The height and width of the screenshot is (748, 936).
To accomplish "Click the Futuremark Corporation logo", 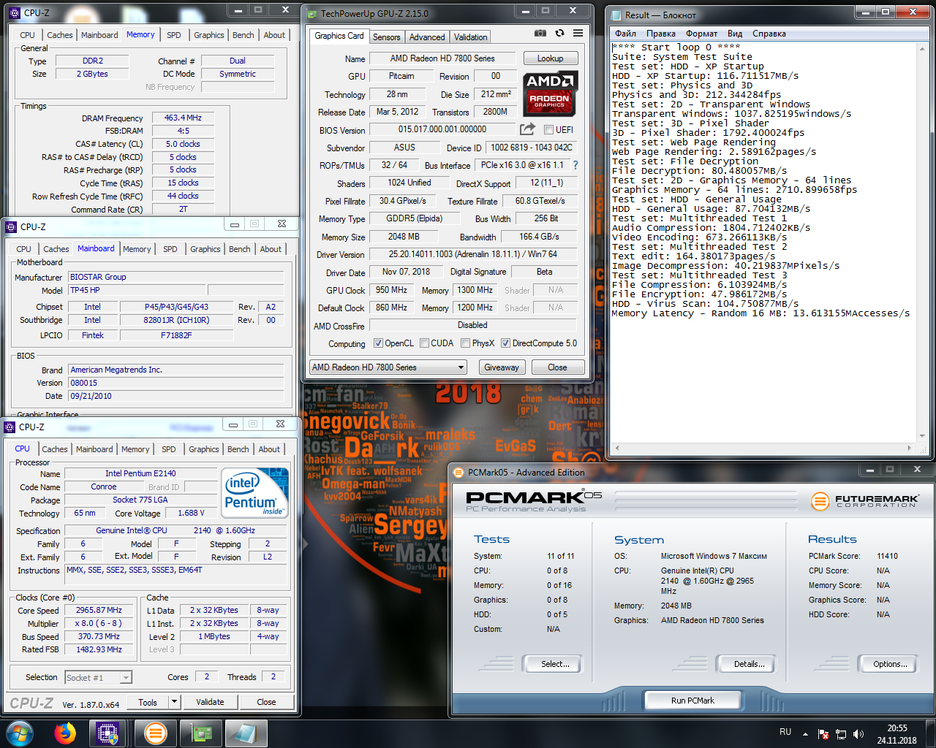I will pyautogui.click(x=865, y=501).
